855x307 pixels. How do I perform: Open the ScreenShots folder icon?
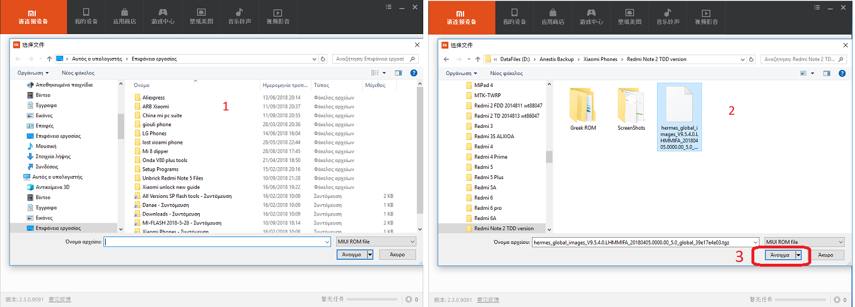(631, 106)
